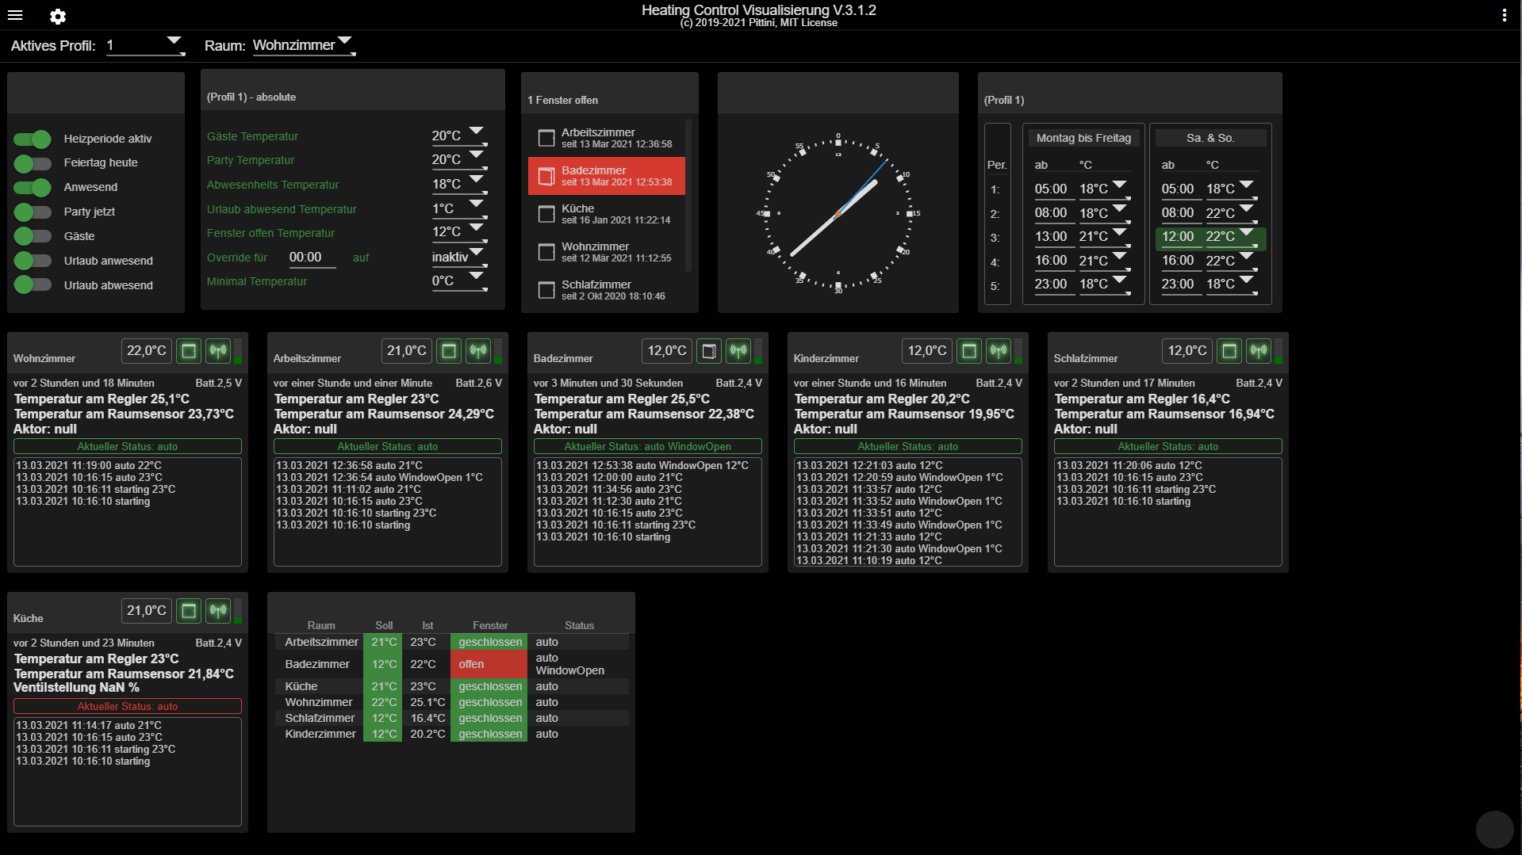Open the three-dot overflow menu
The image size is (1522, 855).
tap(1504, 15)
